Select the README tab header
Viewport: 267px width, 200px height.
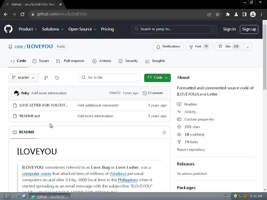click(x=24, y=132)
